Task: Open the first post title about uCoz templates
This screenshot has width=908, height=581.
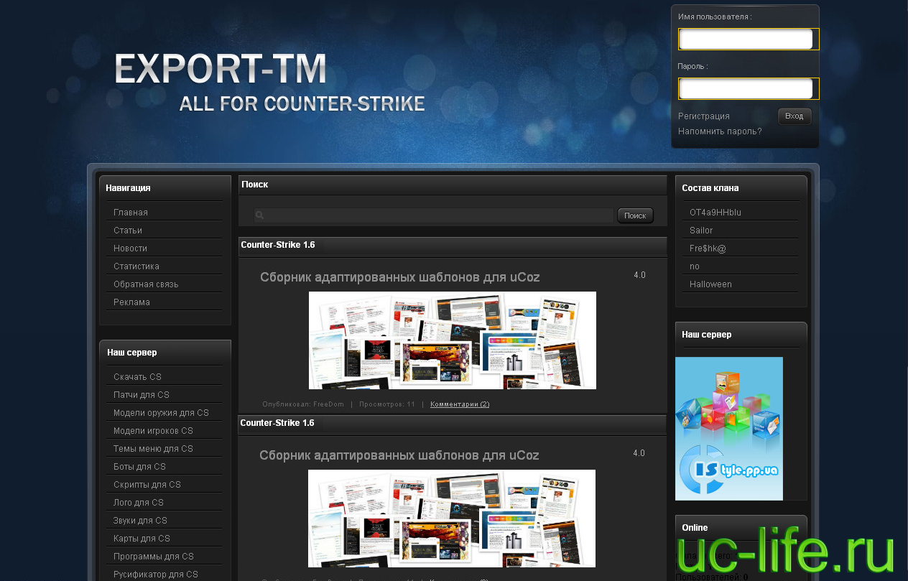Action: coord(399,277)
